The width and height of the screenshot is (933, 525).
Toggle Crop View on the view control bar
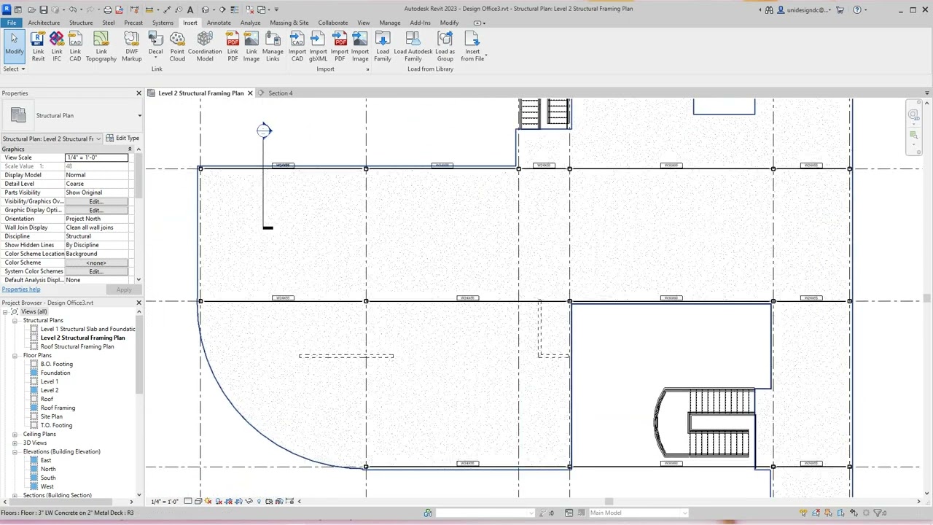228,501
